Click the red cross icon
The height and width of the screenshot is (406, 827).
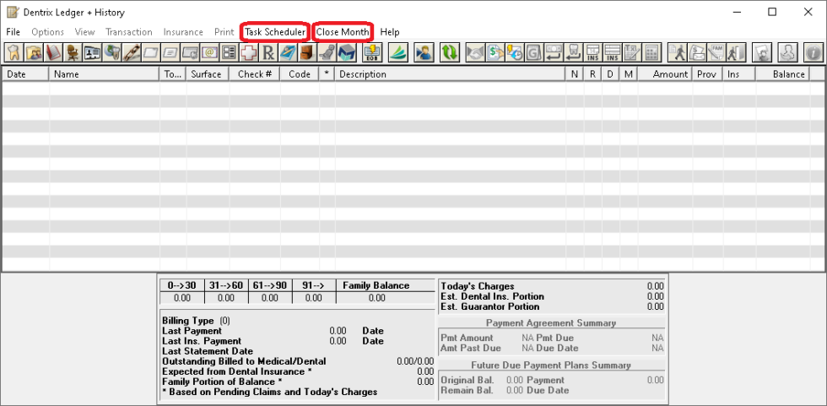(x=249, y=52)
